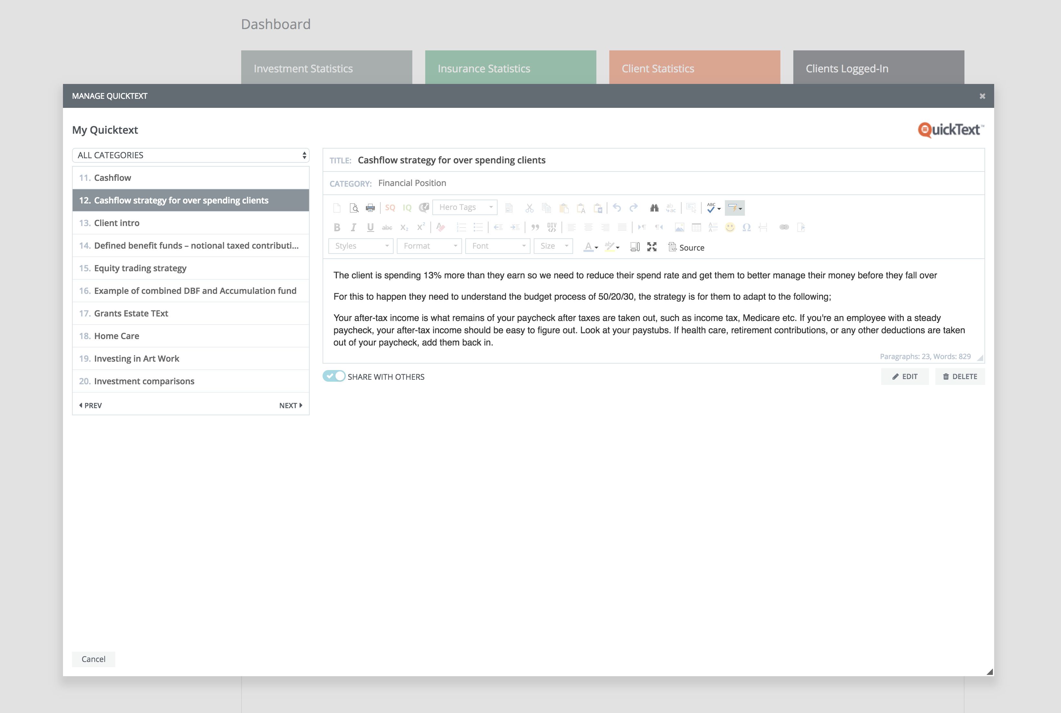1061x713 pixels.
Task: Click the Cancel button
Action: coord(94,659)
